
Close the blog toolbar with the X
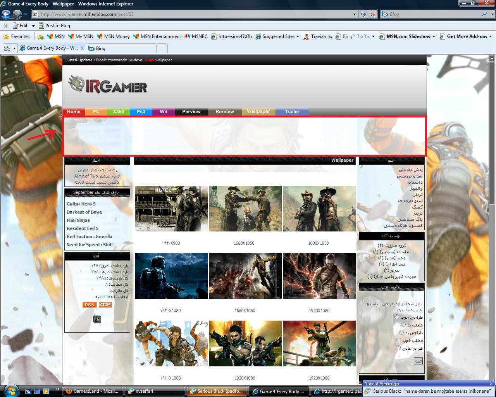5,26
